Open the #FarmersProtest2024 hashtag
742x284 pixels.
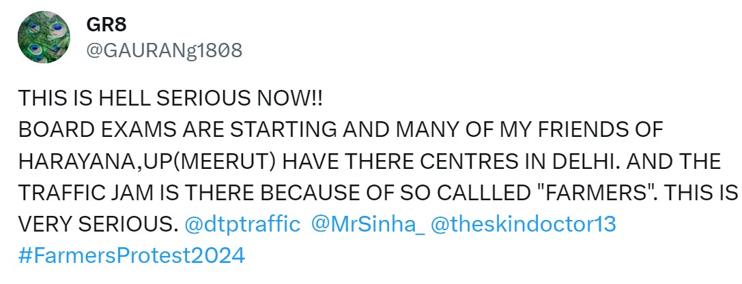point(131,255)
